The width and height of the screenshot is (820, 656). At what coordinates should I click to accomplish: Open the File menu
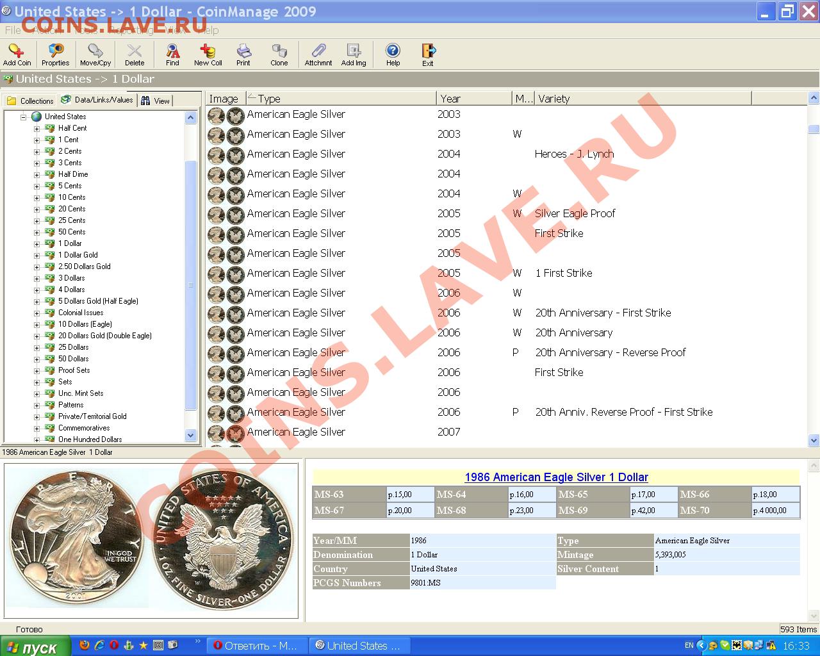tap(13, 30)
